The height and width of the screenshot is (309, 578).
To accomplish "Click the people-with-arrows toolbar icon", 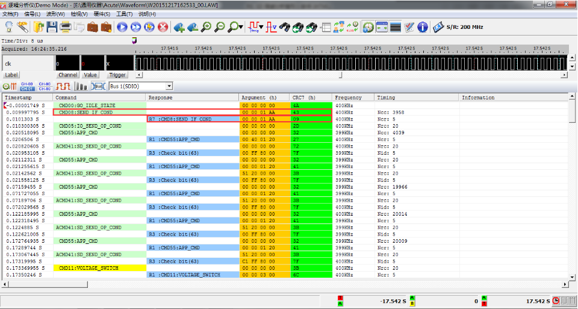I will 339,27.
